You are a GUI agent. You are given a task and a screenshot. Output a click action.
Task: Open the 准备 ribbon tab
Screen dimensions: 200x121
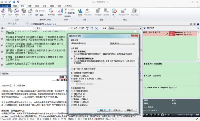[30, 6]
